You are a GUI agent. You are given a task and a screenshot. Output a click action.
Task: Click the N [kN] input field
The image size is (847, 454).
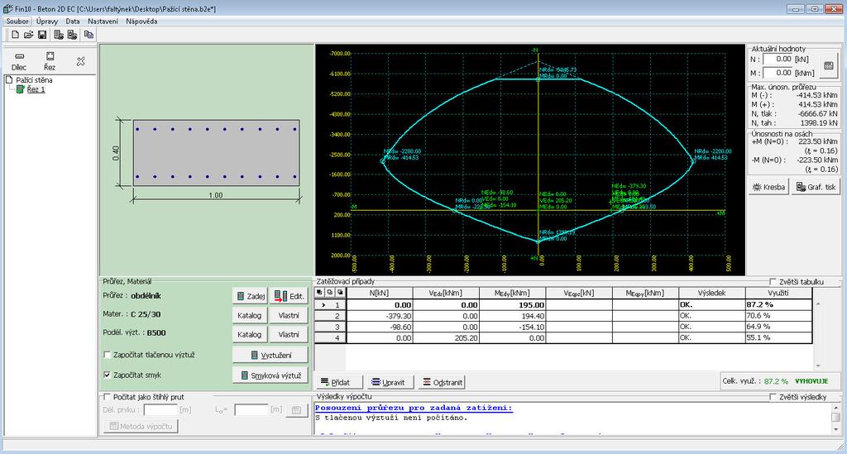point(778,59)
